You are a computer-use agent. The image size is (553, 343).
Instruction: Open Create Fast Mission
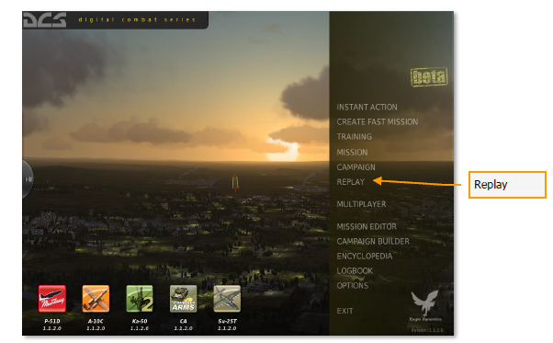pos(377,121)
